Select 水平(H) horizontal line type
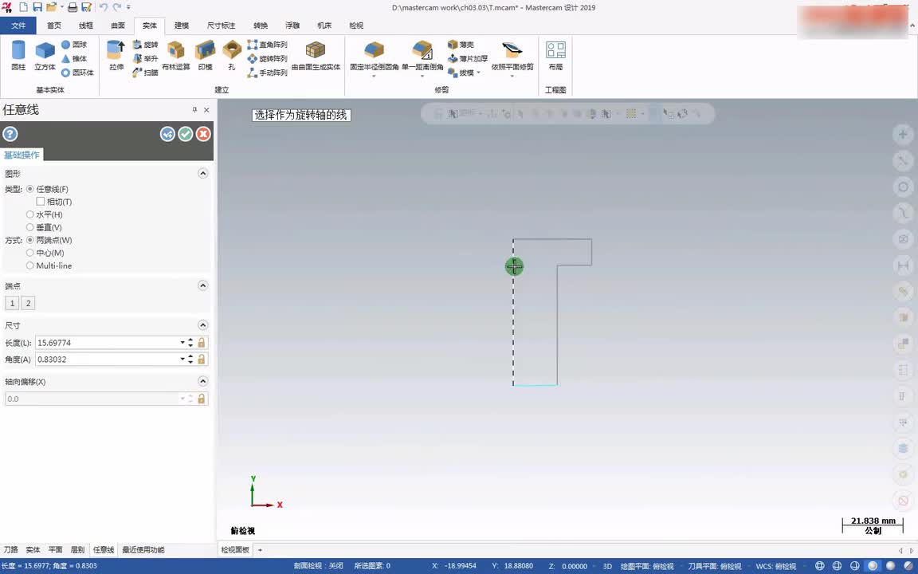This screenshot has width=918, height=574. click(29, 214)
